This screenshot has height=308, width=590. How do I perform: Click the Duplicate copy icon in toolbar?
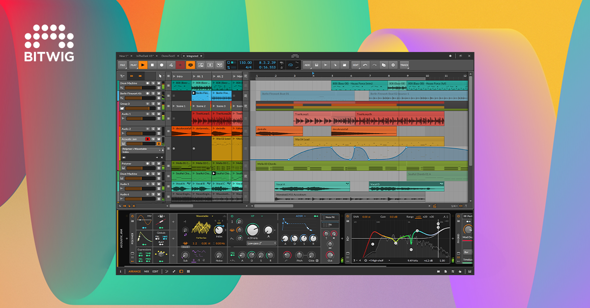coord(383,65)
